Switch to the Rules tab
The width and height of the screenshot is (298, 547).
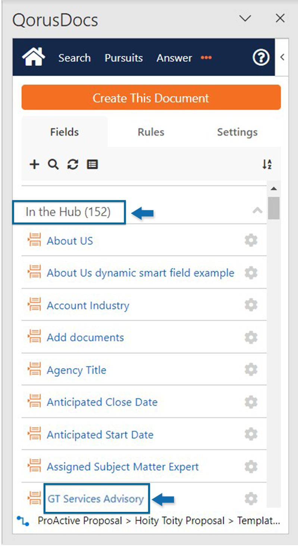tap(151, 132)
